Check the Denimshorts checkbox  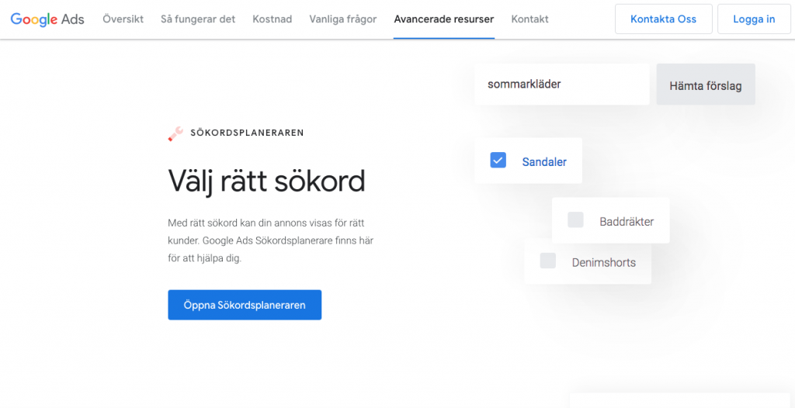click(x=547, y=261)
